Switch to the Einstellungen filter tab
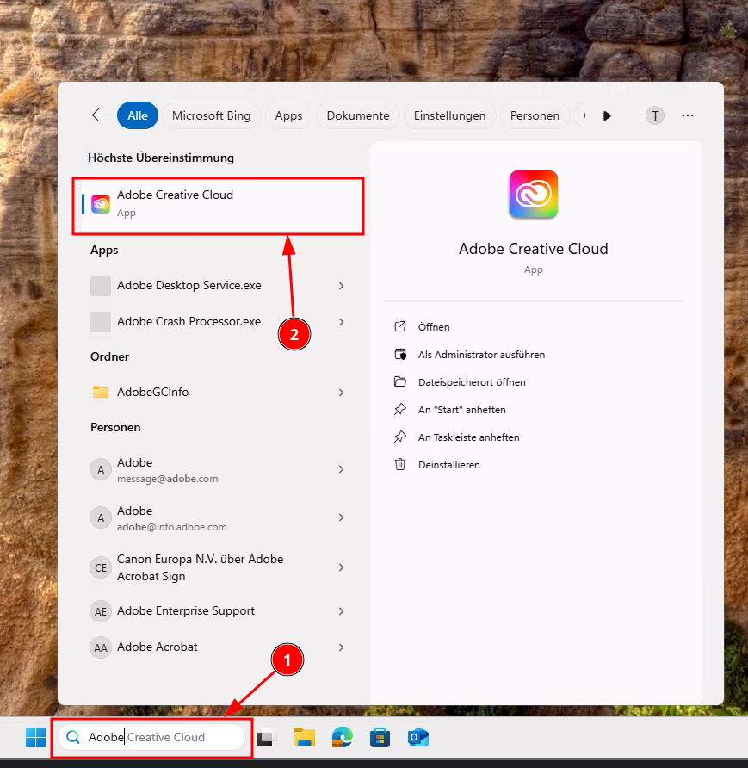Viewport: 748px width, 768px height. 449,115
